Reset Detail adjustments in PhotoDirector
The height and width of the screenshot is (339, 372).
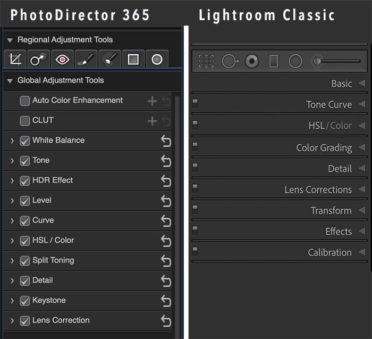click(x=166, y=280)
